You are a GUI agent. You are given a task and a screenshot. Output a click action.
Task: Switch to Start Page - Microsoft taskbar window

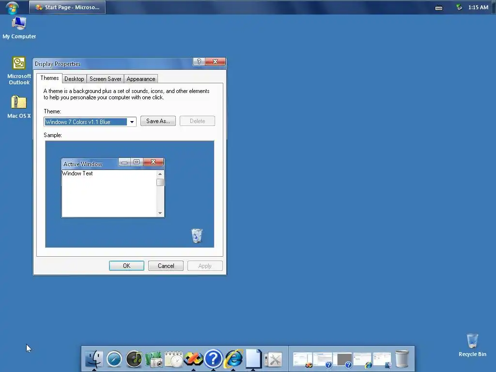click(67, 7)
